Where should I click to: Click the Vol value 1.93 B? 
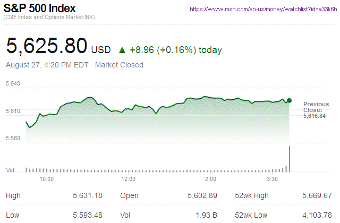click(x=206, y=215)
